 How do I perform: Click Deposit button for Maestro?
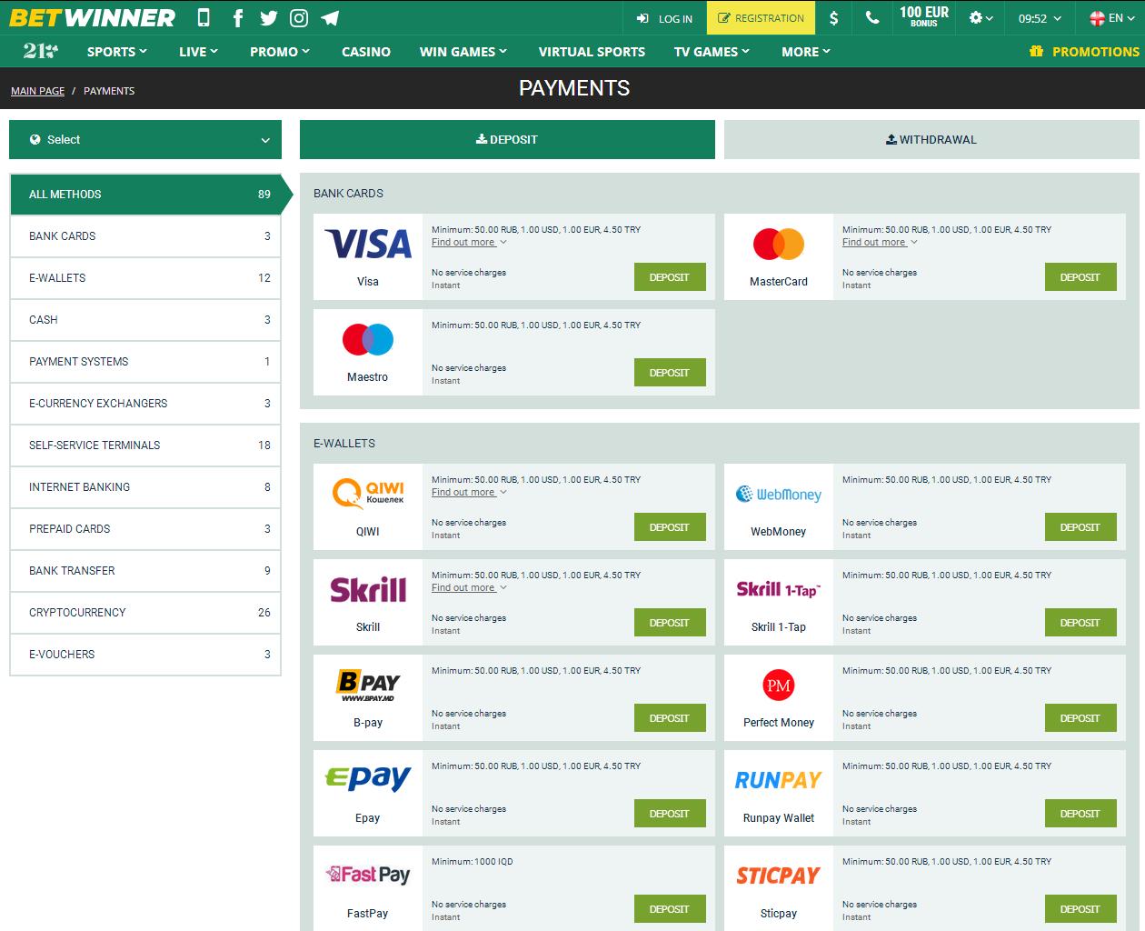(x=670, y=373)
